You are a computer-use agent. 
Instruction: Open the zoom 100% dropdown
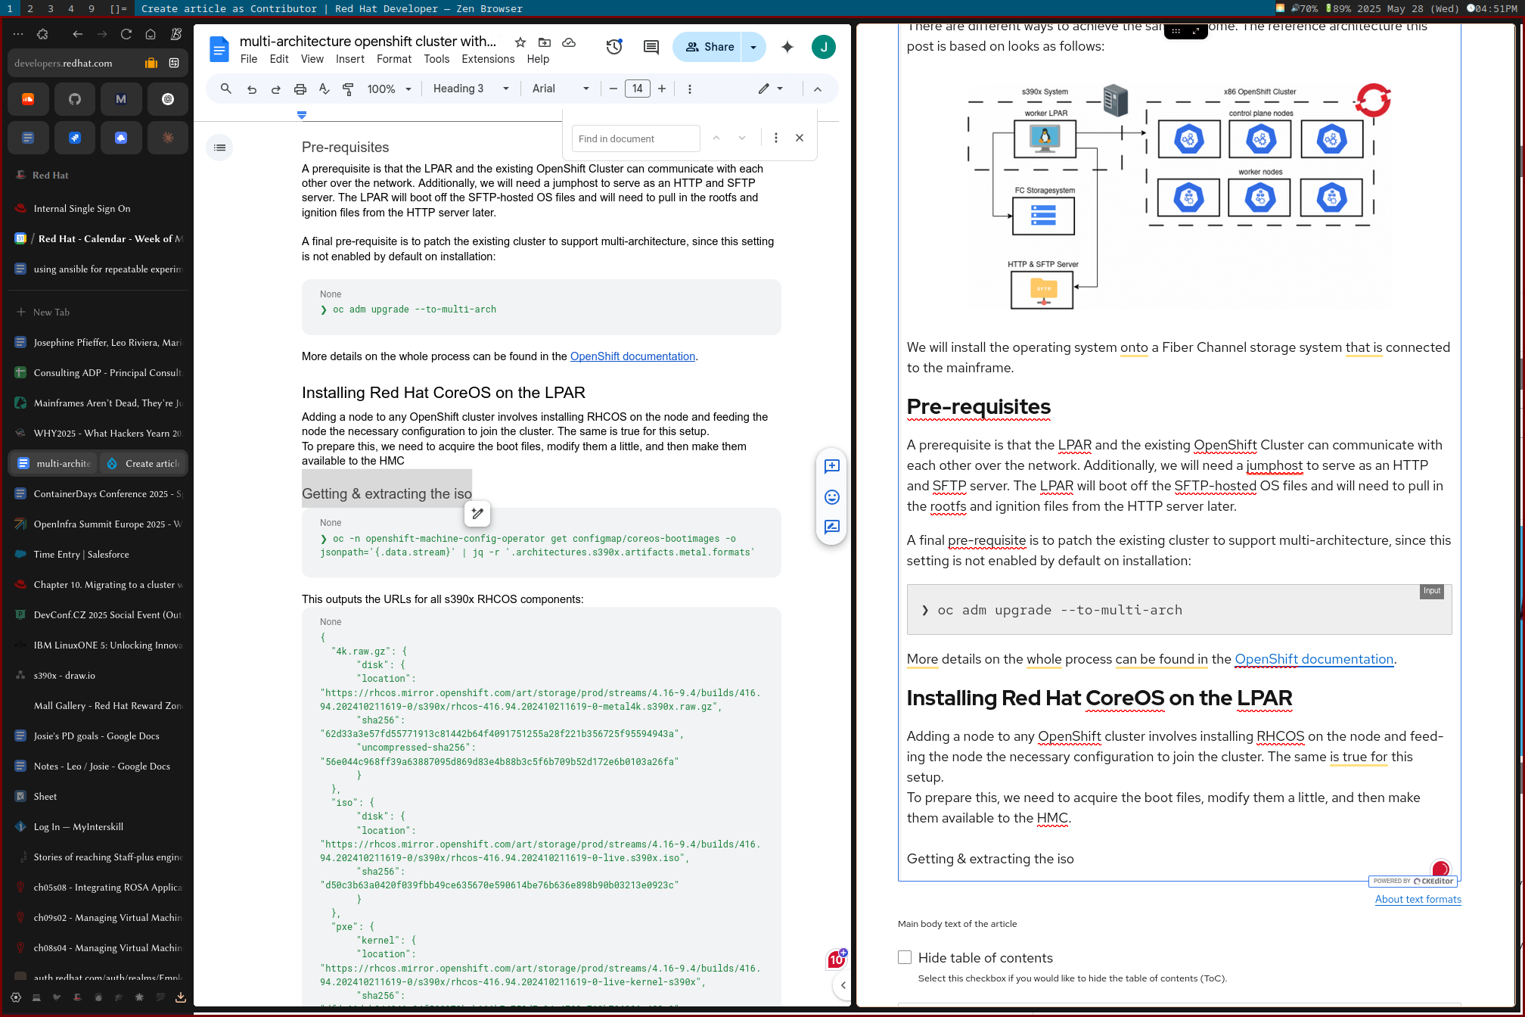pos(389,89)
